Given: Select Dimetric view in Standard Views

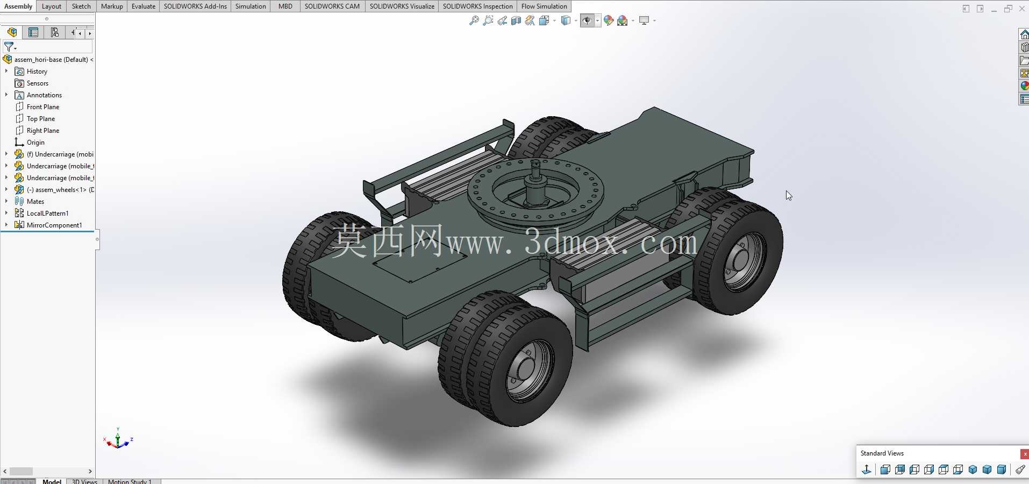Looking at the screenshot, I should point(1001,469).
